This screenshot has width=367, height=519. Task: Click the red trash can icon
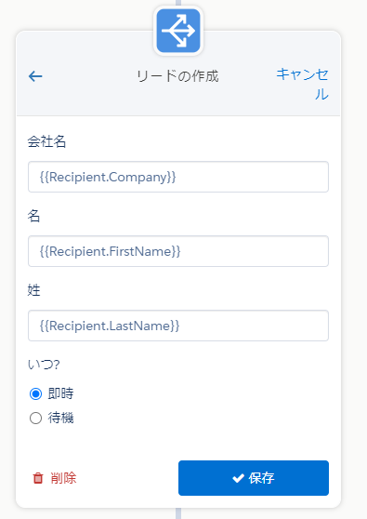[x=38, y=478]
